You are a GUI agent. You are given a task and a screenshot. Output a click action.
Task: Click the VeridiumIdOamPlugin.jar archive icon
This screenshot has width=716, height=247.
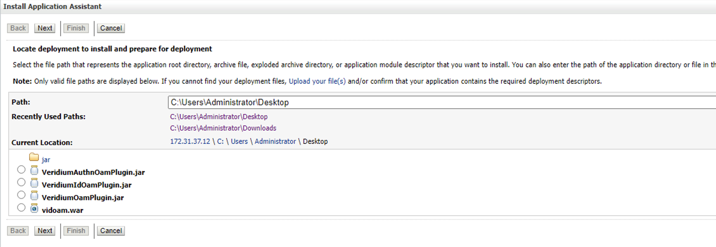click(34, 183)
